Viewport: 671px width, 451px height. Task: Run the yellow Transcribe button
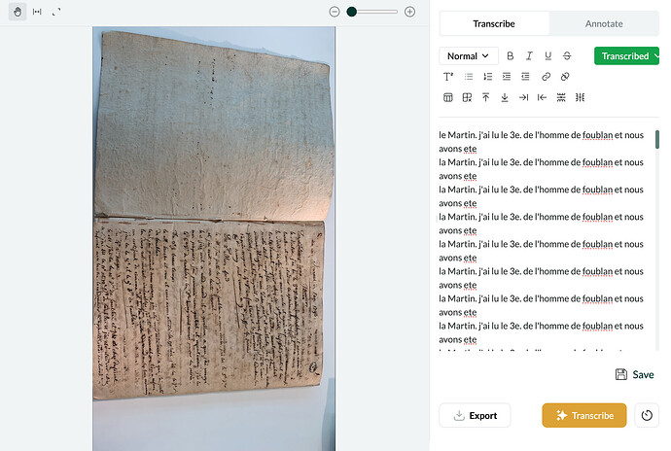584,415
